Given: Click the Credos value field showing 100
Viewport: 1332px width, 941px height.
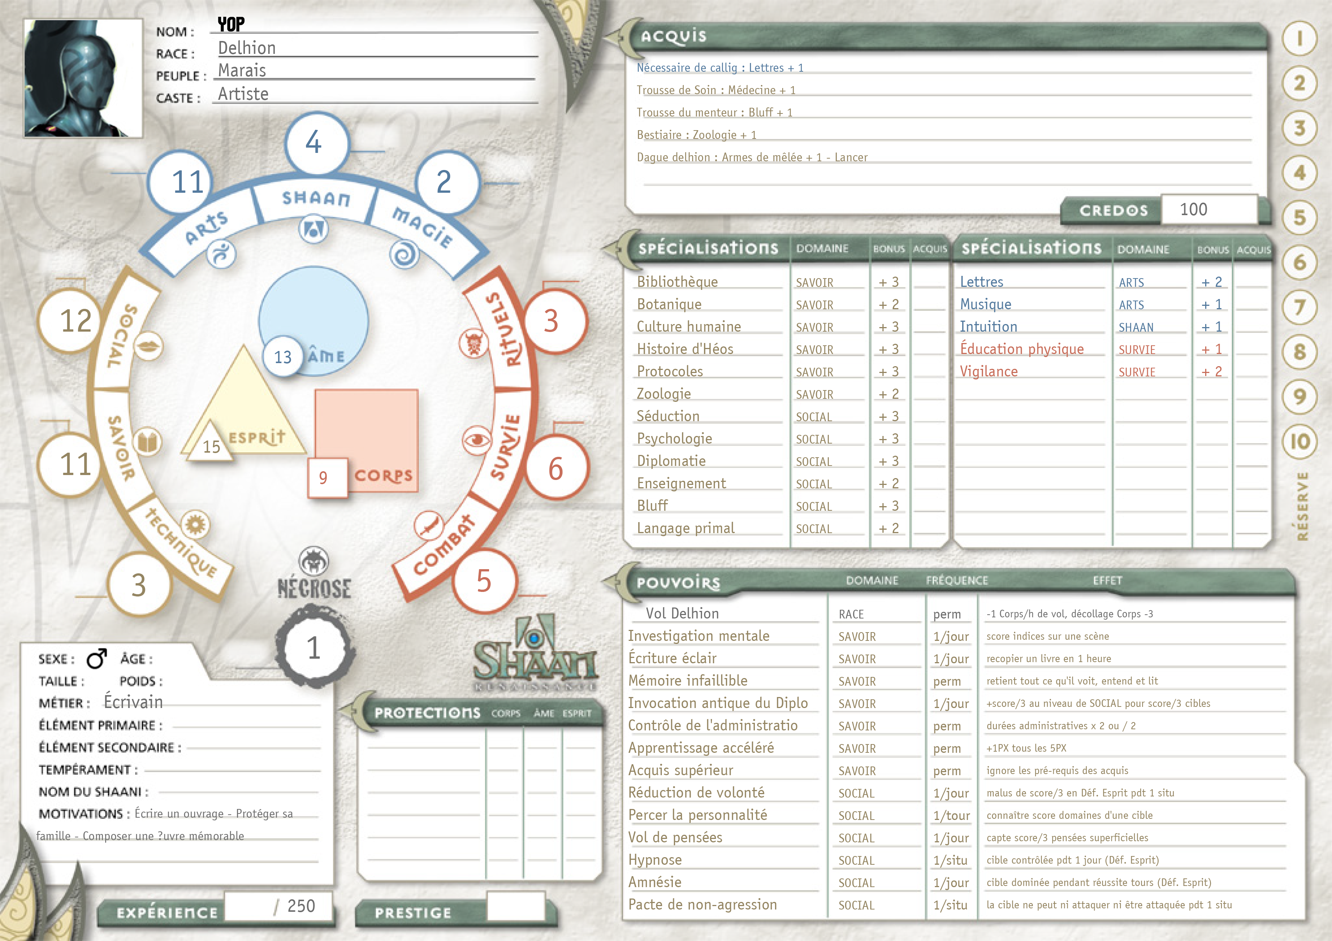Looking at the screenshot, I should click(1209, 209).
